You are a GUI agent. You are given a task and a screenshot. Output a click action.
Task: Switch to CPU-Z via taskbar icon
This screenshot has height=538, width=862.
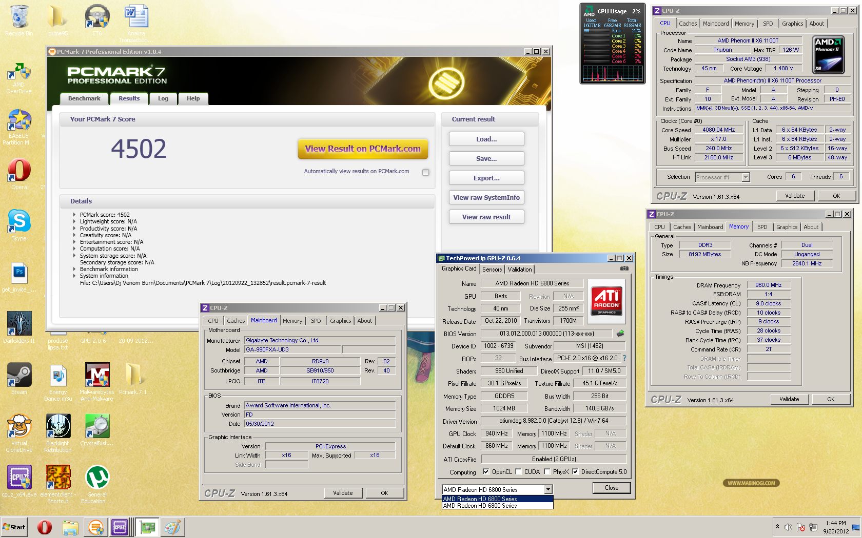(120, 527)
